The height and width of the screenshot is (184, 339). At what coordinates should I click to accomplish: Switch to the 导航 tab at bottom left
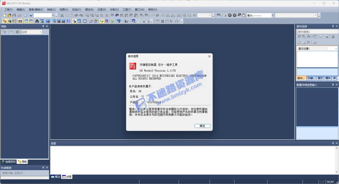[x=22, y=162]
